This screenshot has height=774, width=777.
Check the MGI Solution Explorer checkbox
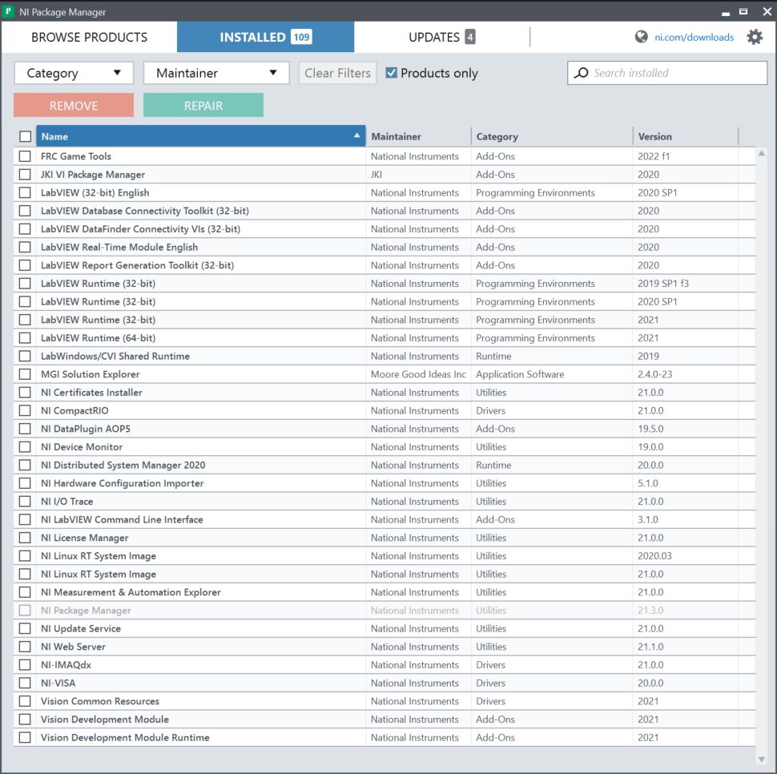point(25,374)
